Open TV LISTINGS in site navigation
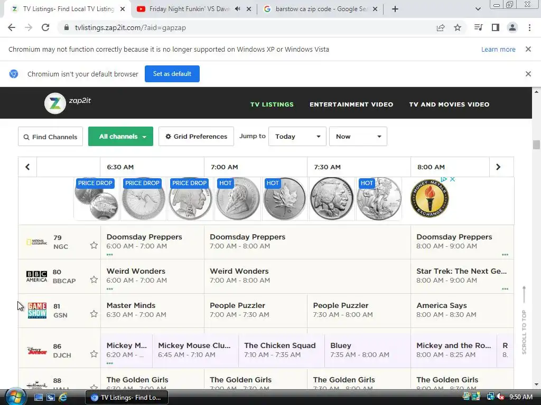 pyautogui.click(x=272, y=104)
